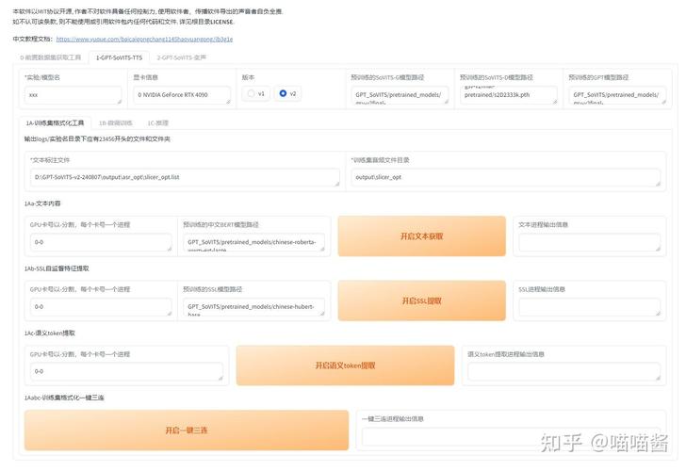This screenshot has width=686, height=471.
Task: Click the 实验/模型名 field containing xxx
Action: coord(73,95)
